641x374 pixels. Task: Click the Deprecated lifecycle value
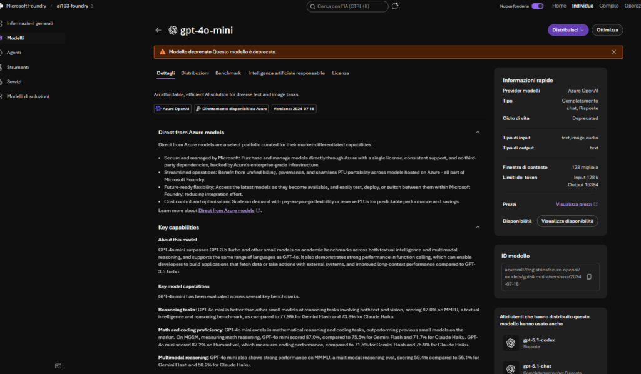(x=585, y=118)
